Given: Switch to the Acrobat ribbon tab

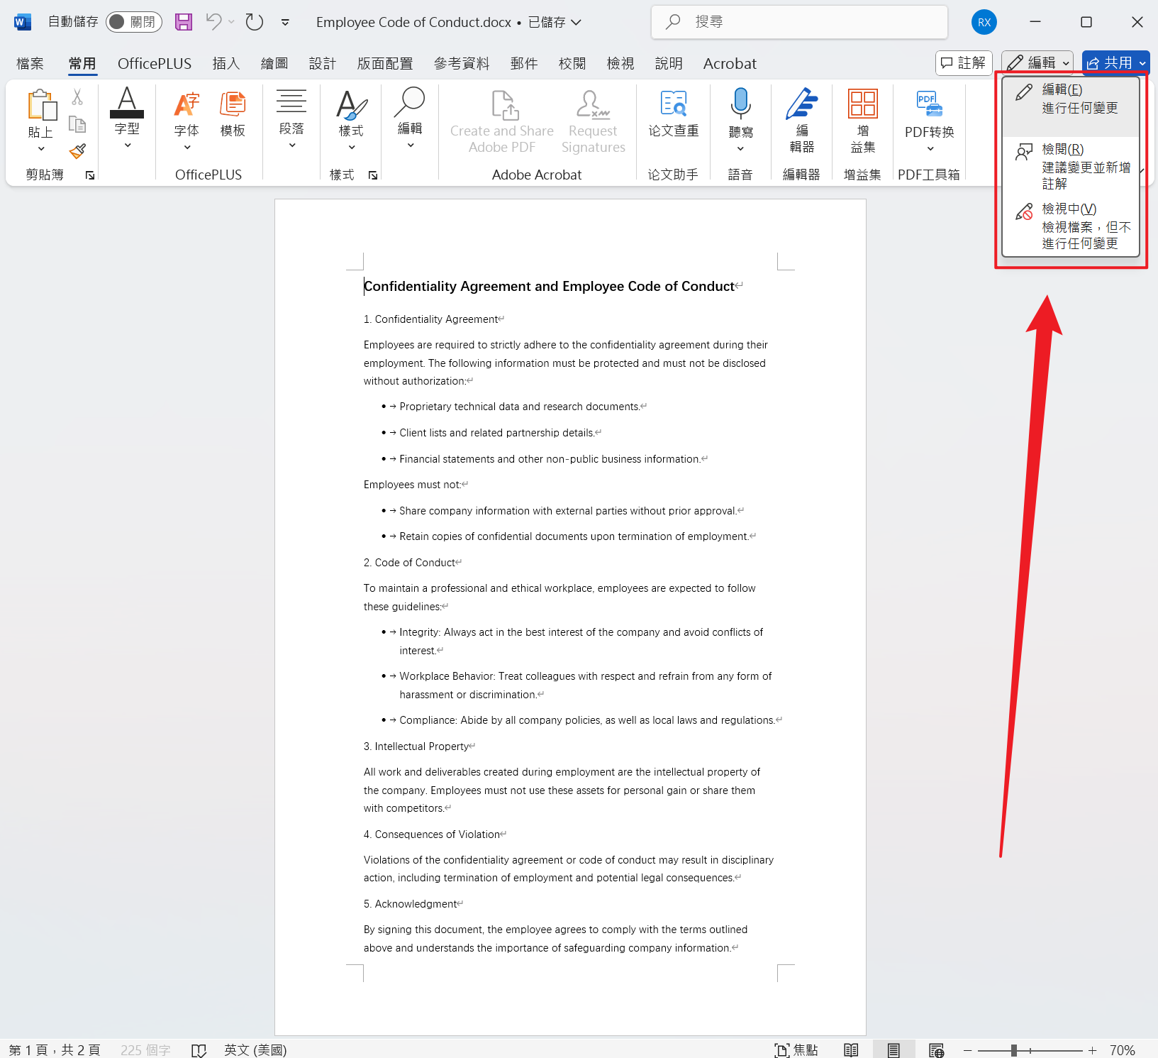Looking at the screenshot, I should pos(729,64).
